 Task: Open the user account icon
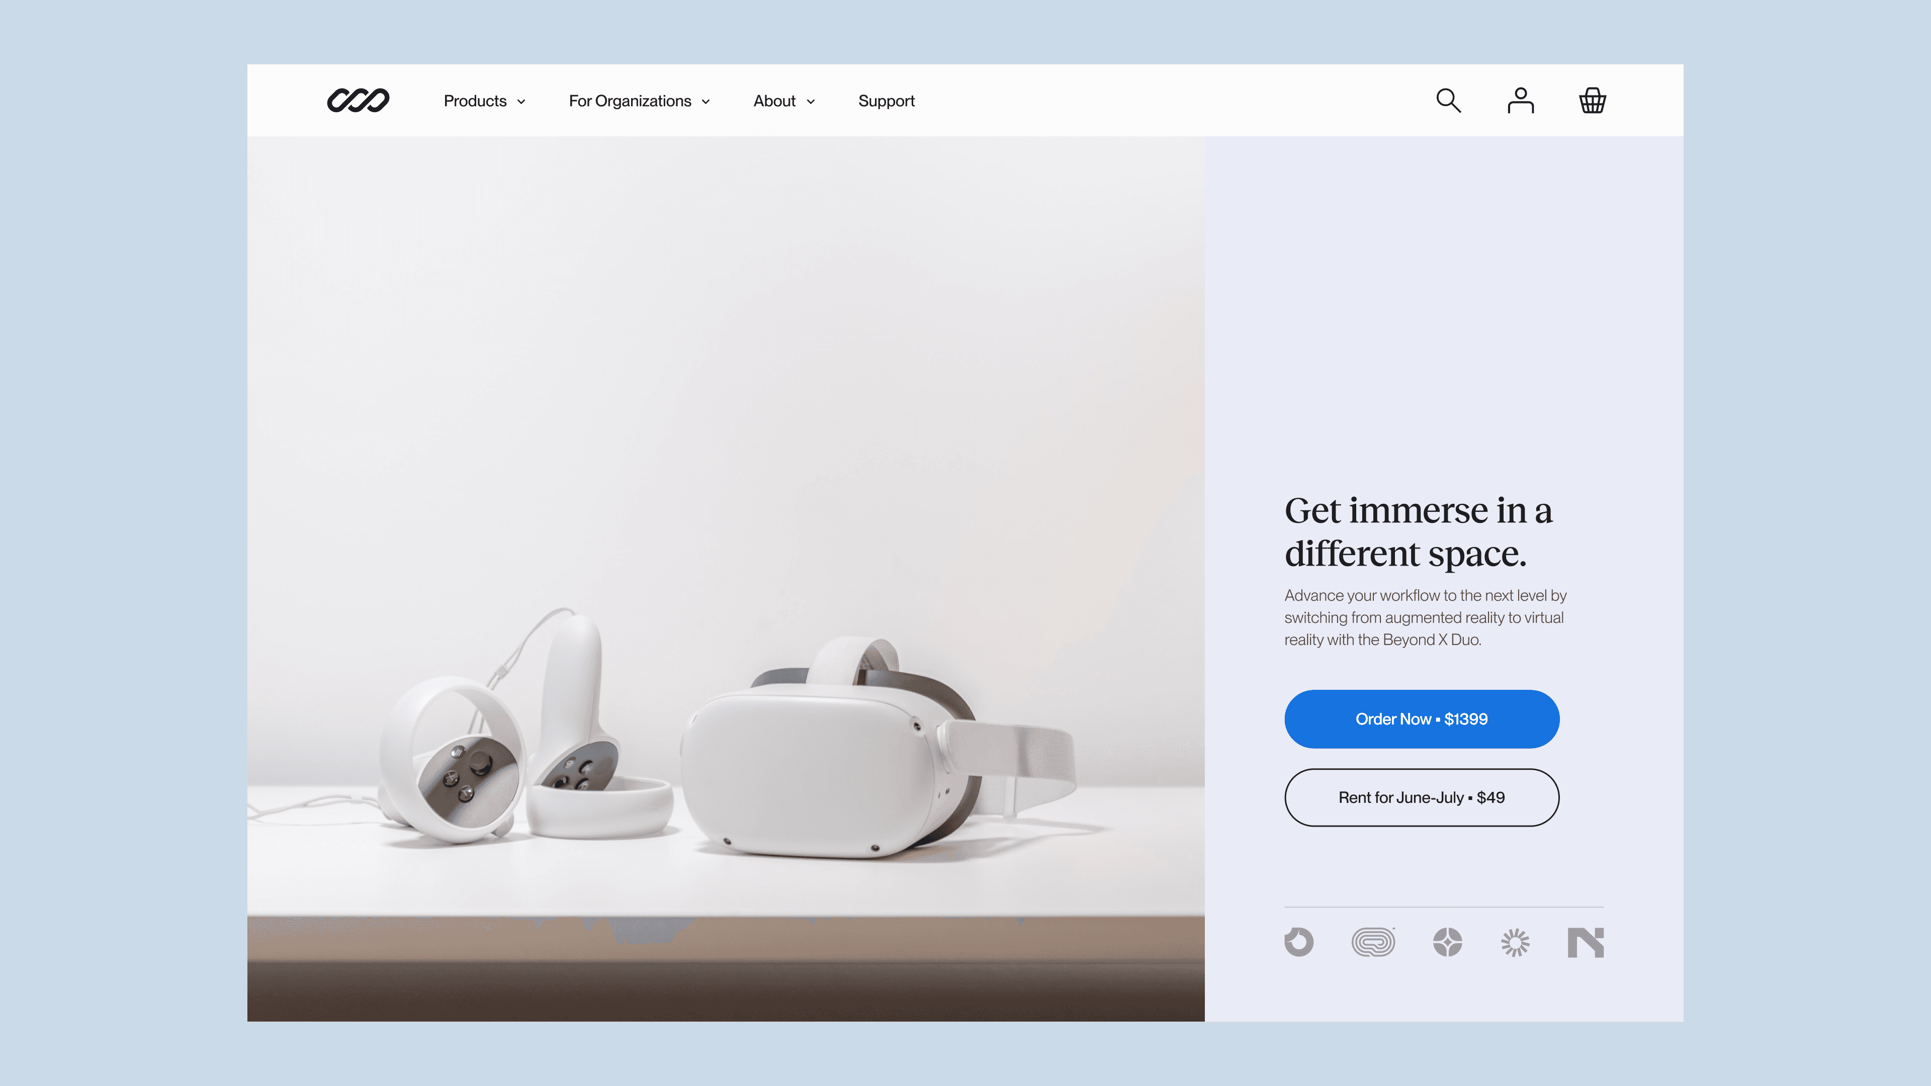pyautogui.click(x=1520, y=101)
